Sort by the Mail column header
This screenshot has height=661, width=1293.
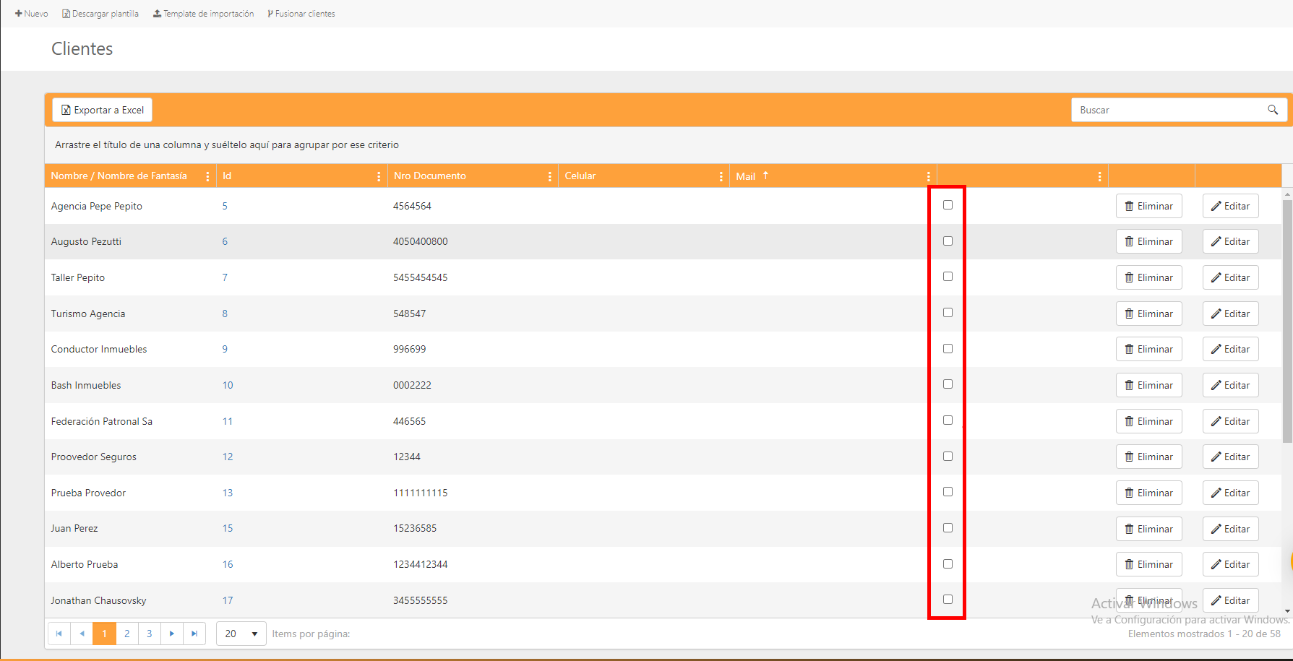point(746,176)
